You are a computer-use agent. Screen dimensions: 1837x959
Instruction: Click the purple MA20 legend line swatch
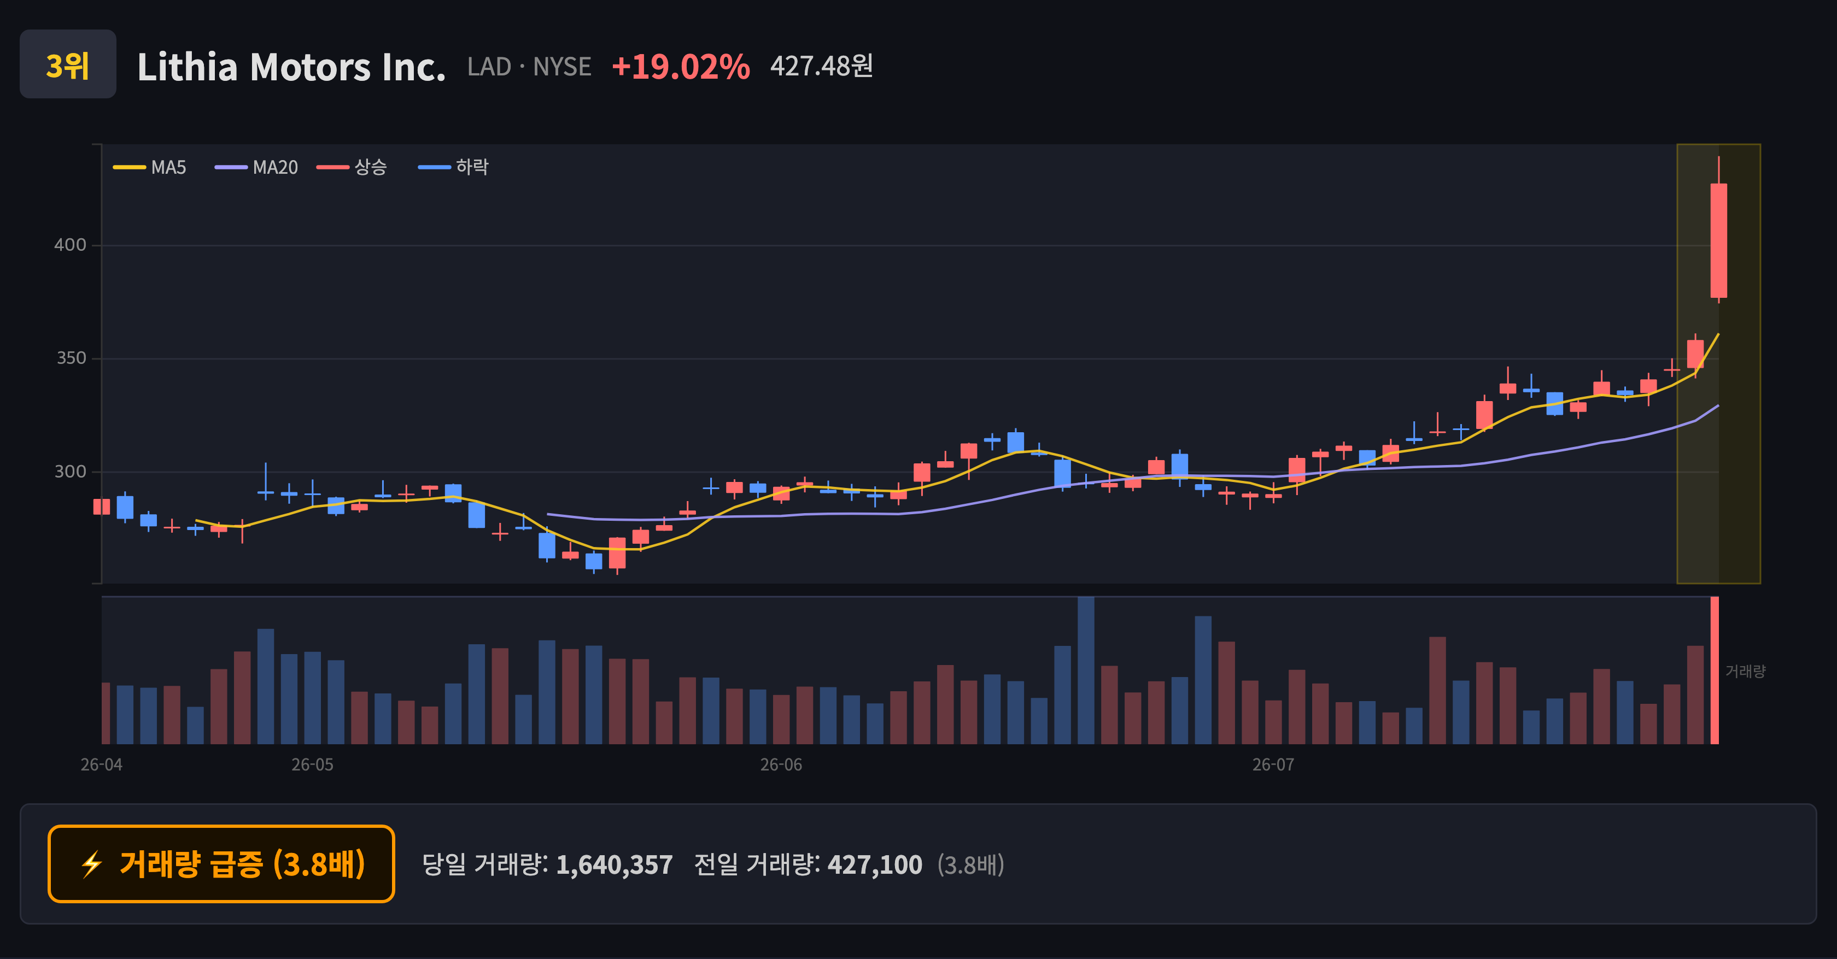[x=231, y=167]
